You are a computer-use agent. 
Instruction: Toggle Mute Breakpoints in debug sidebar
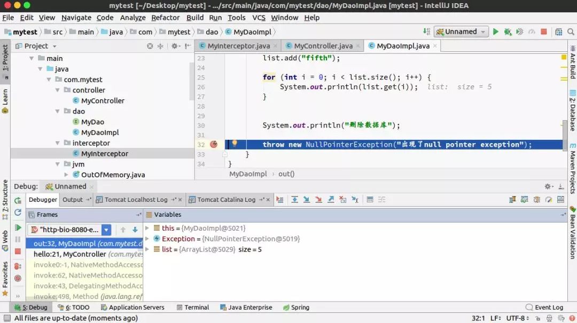pyautogui.click(x=18, y=278)
